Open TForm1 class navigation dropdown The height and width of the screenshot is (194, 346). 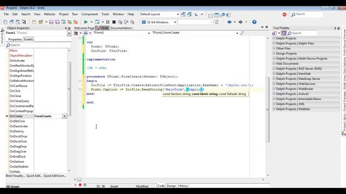click(149, 33)
